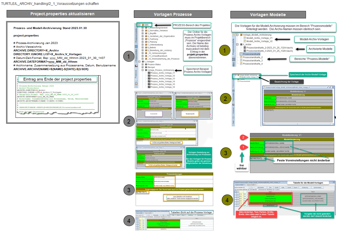Click the X_Archiv folder icon
The image size is (339, 233).
tap(241, 45)
